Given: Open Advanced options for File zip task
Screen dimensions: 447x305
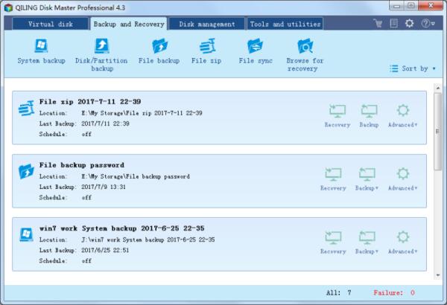Looking at the screenshot, I should click(403, 115).
